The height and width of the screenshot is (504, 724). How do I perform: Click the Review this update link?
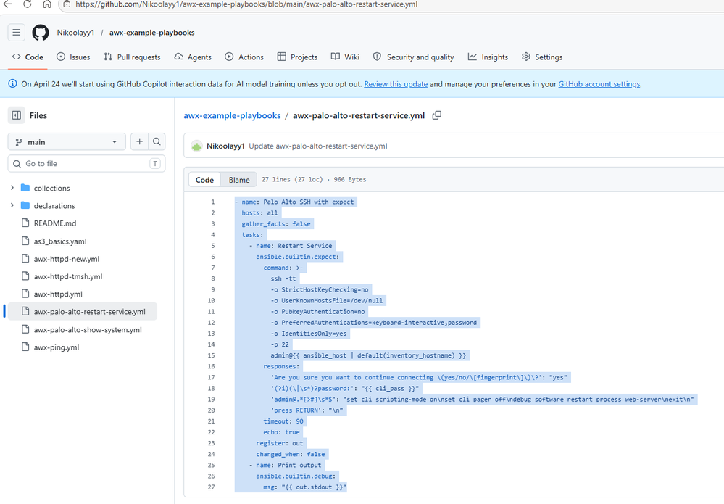click(396, 84)
